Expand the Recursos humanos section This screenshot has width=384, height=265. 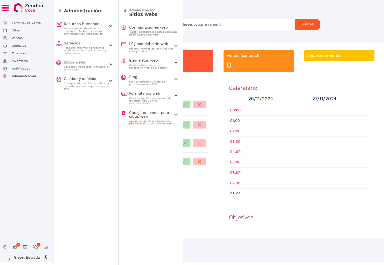[110, 26]
